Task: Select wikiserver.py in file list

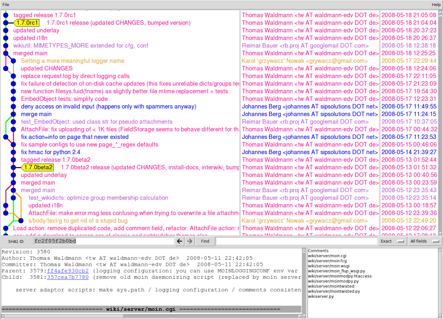Action: tap(321, 296)
